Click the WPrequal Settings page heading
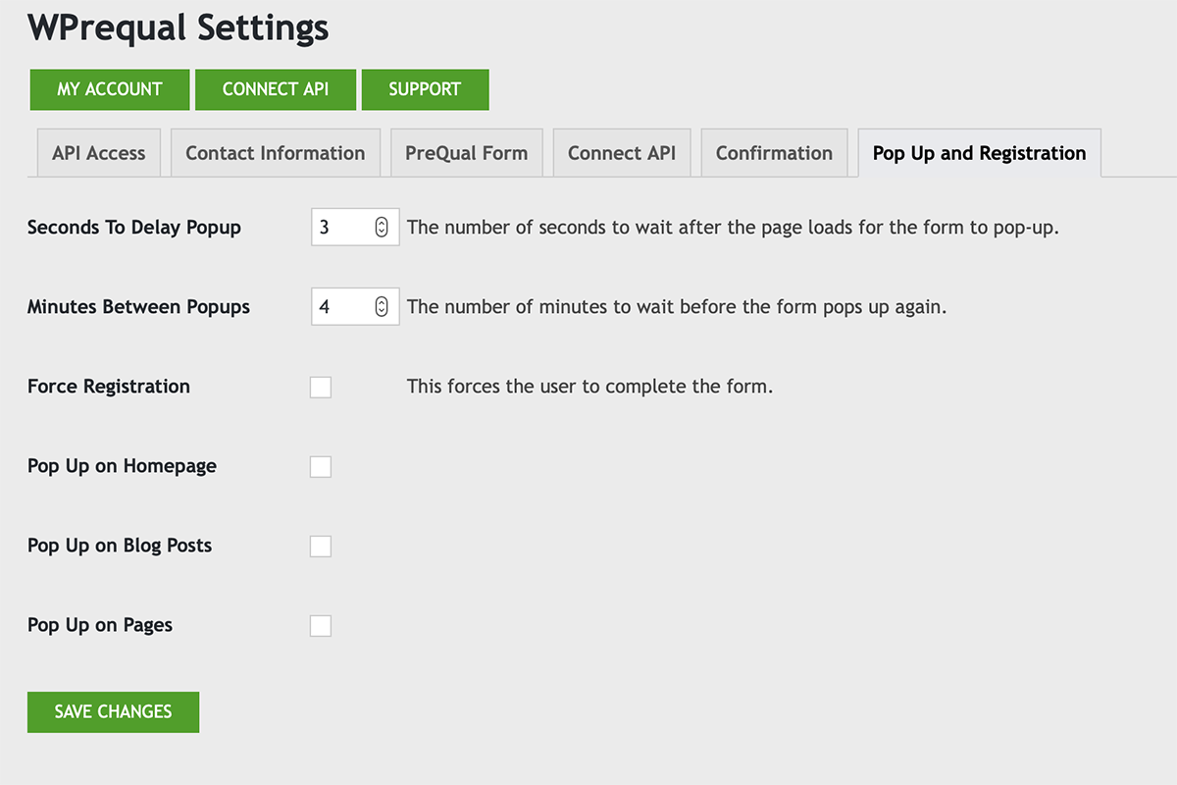This screenshot has height=785, width=1177. click(179, 27)
